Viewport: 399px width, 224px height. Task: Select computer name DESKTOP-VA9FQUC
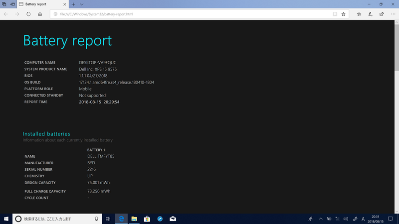tap(97, 63)
